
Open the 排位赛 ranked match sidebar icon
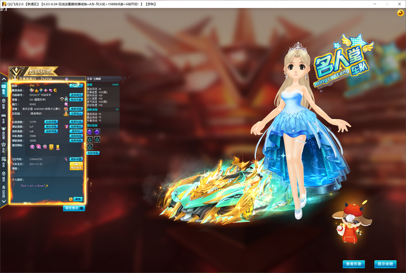click(4, 131)
